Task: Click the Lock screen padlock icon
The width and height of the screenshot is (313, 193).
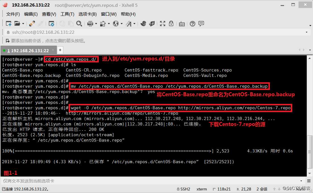Action: (171, 24)
